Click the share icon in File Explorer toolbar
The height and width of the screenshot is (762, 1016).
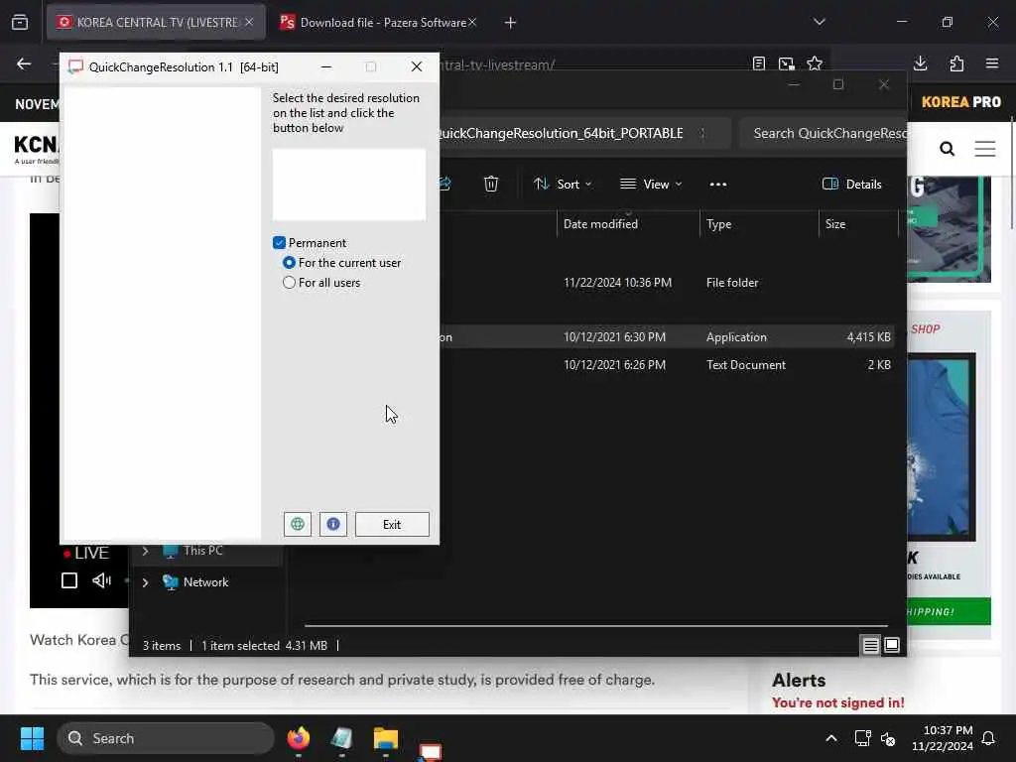click(x=445, y=184)
